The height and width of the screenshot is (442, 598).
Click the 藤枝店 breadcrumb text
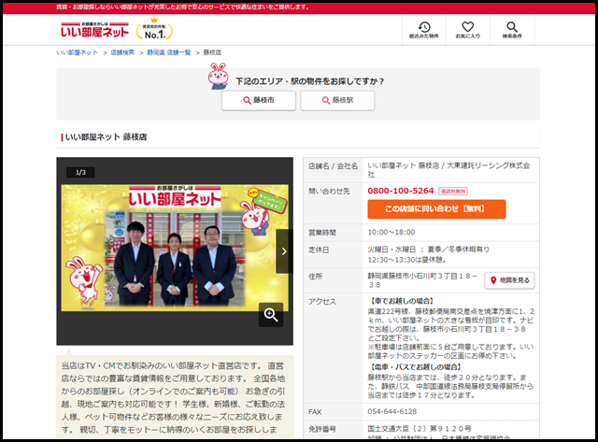tap(212, 52)
